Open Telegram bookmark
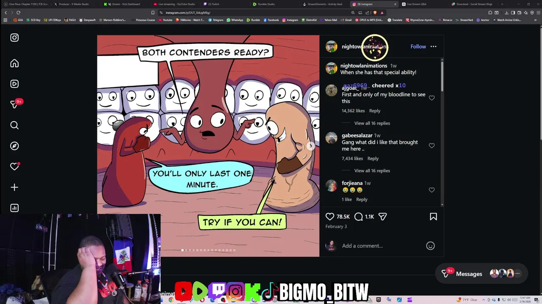The height and width of the screenshot is (304, 542). pos(216,20)
